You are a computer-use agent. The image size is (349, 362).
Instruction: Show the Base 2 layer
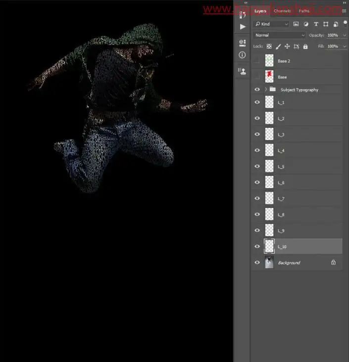pos(257,61)
